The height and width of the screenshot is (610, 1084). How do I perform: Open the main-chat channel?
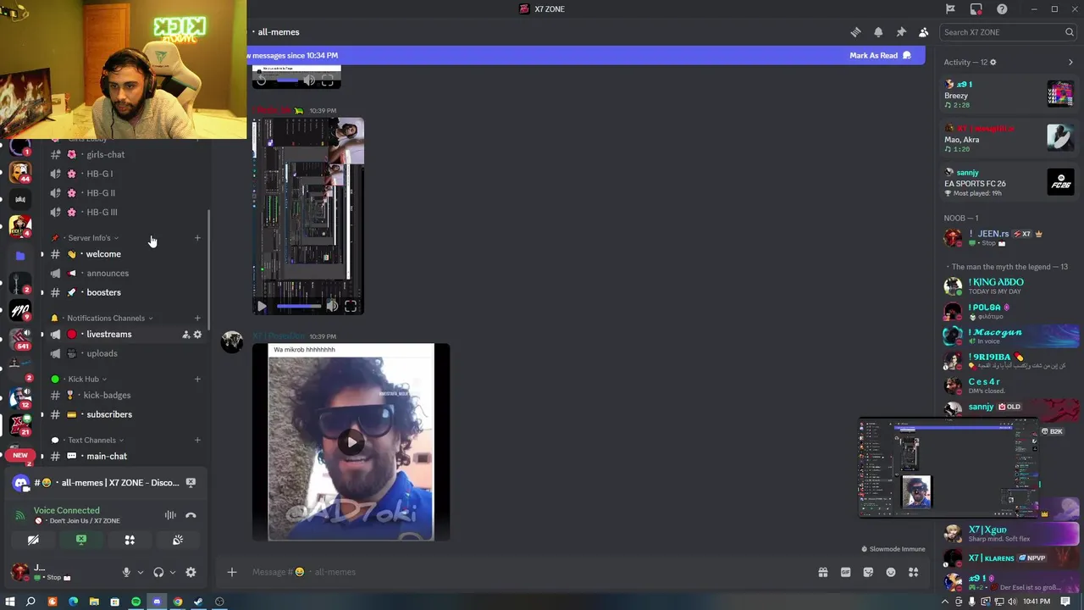(125, 457)
